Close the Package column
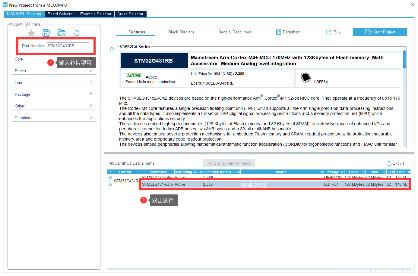The width and height of the screenshot is (418, 276). 342,172
